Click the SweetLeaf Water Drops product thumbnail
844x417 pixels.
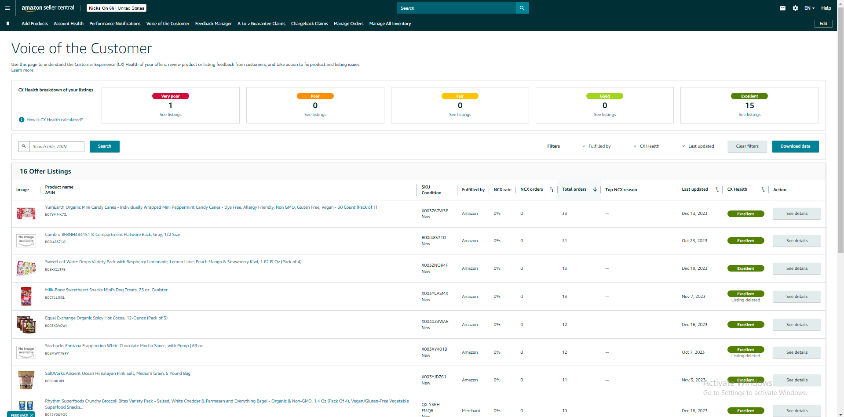[26, 268]
